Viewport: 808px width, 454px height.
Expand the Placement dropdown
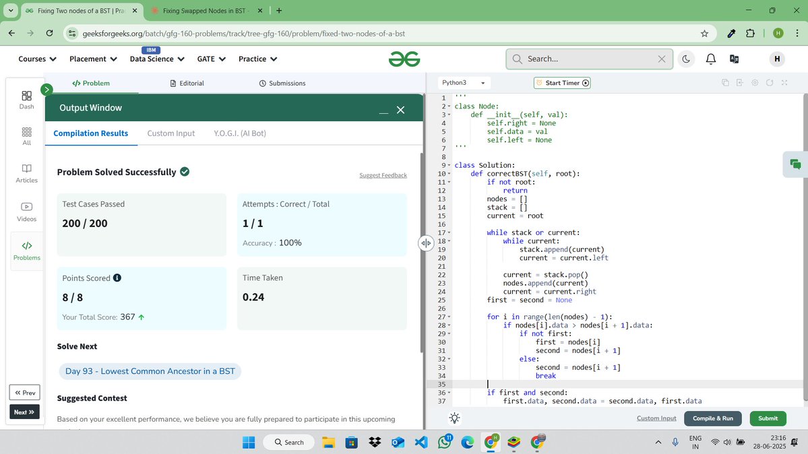pos(93,59)
